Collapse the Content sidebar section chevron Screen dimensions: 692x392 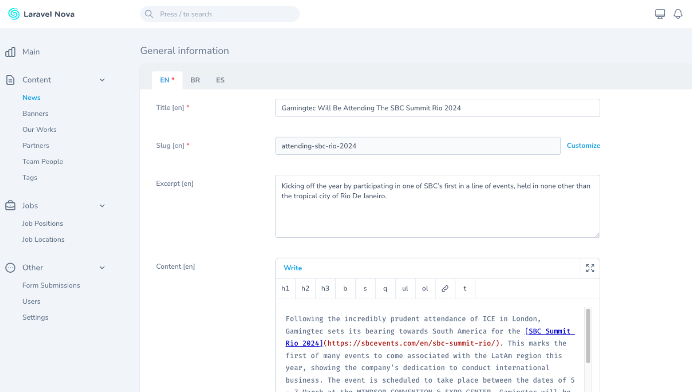tap(102, 80)
